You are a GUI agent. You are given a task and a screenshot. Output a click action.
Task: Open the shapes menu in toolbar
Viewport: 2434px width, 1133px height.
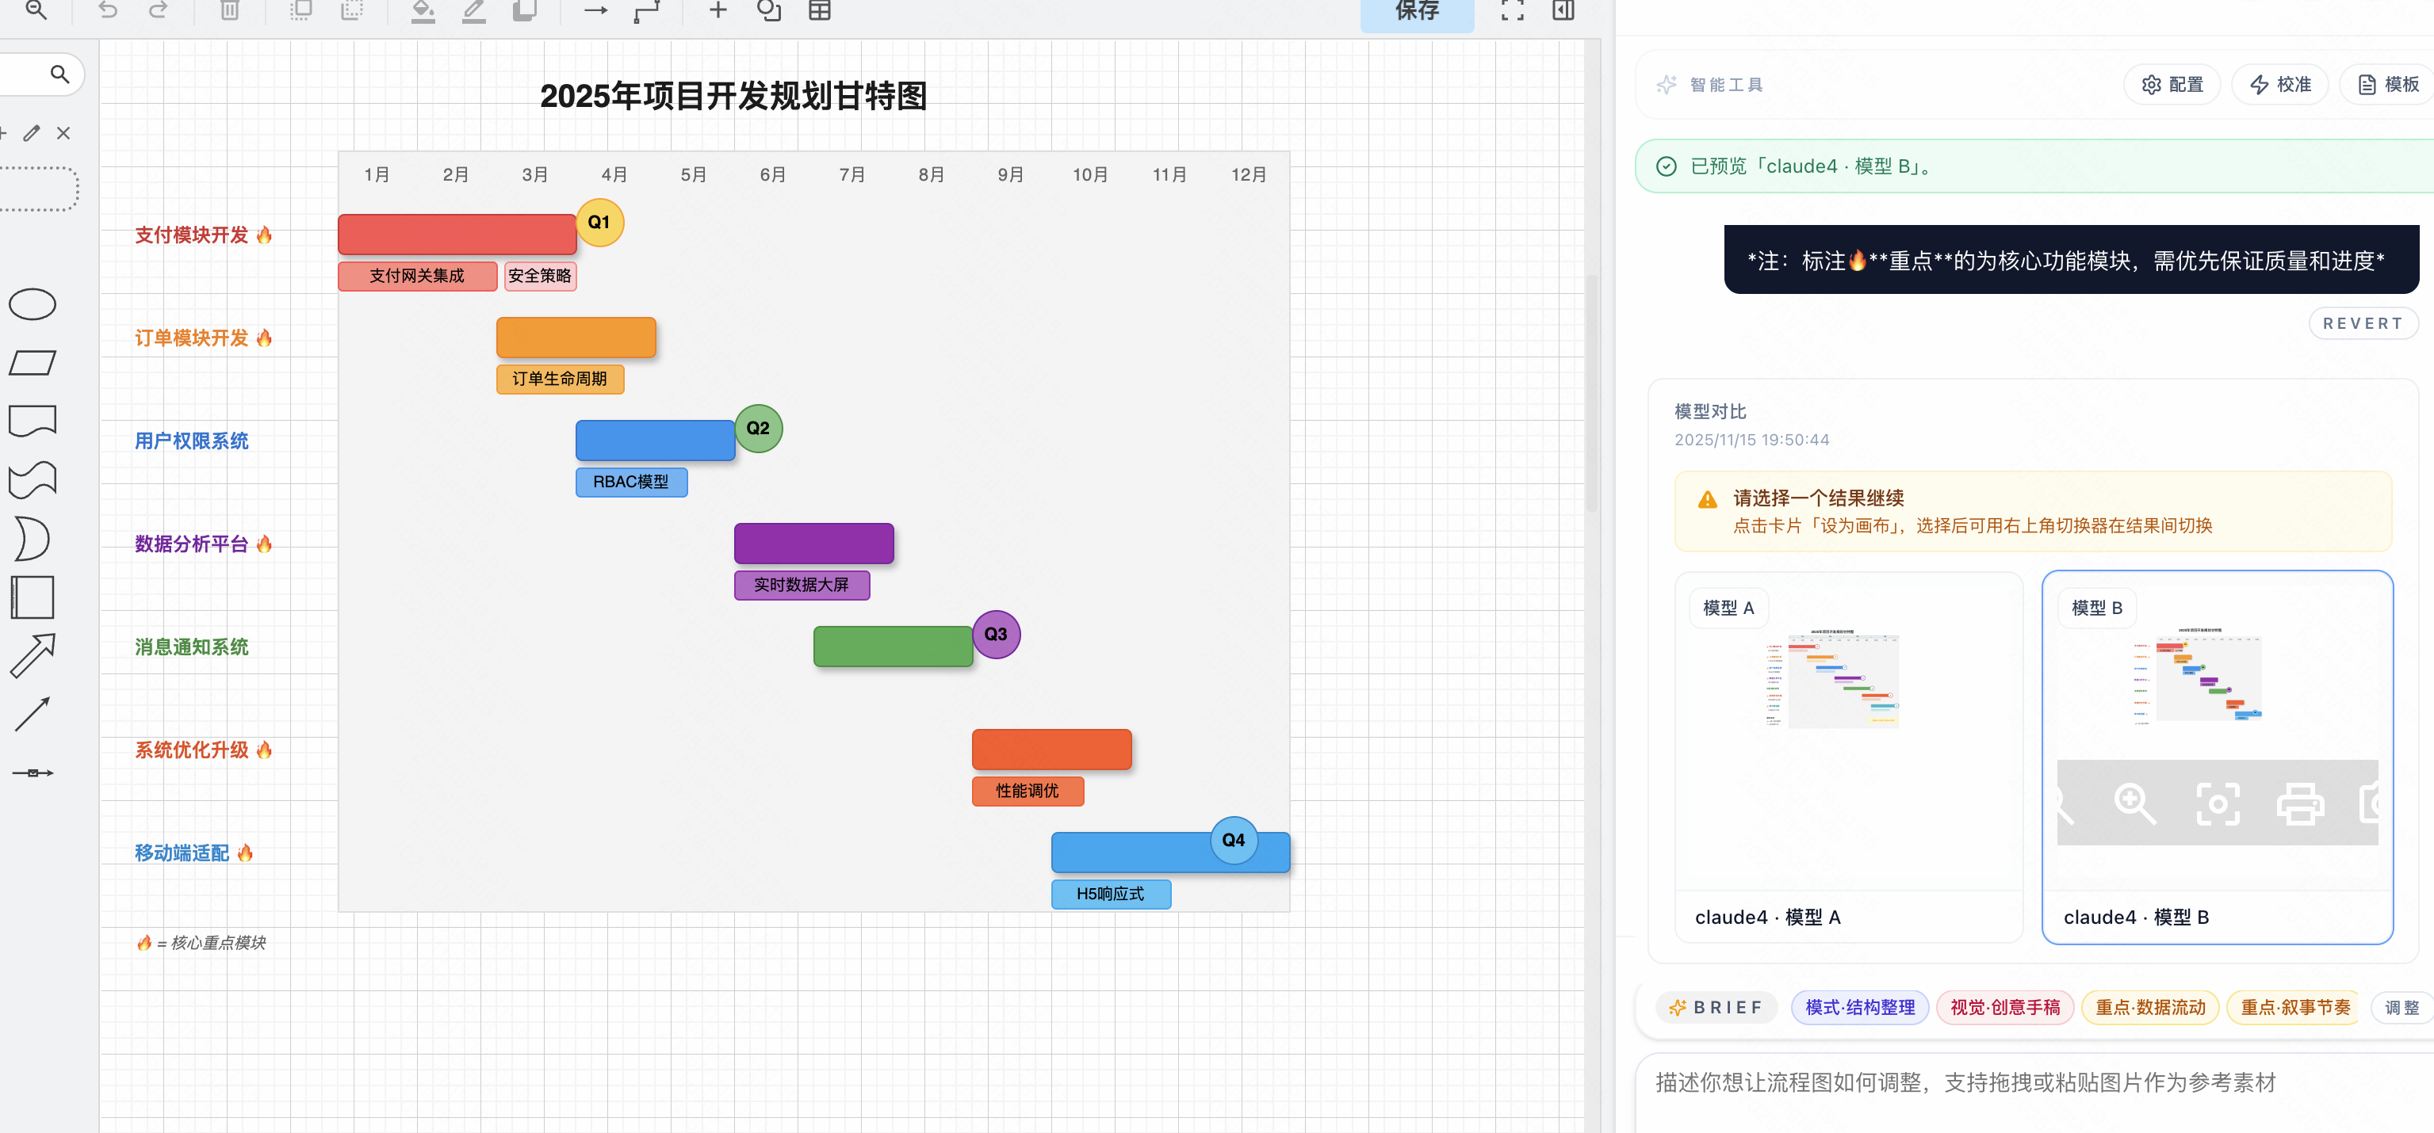(x=768, y=11)
